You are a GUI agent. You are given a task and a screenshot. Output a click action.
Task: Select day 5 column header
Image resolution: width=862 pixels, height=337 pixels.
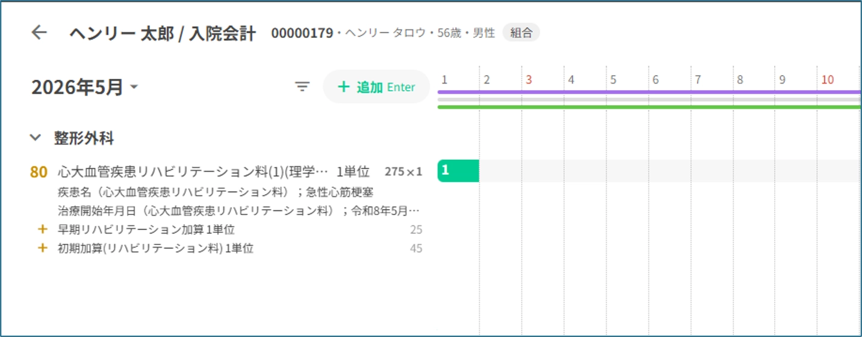pyautogui.click(x=613, y=79)
